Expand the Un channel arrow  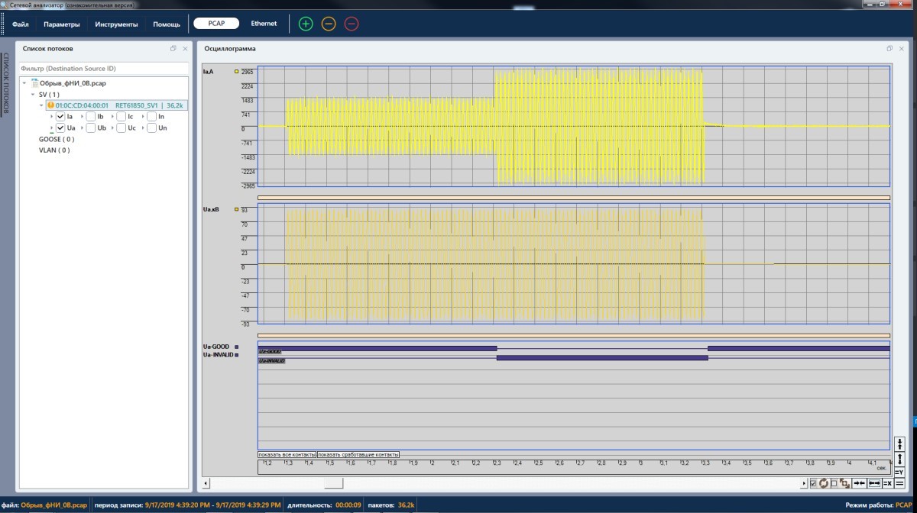[144, 128]
